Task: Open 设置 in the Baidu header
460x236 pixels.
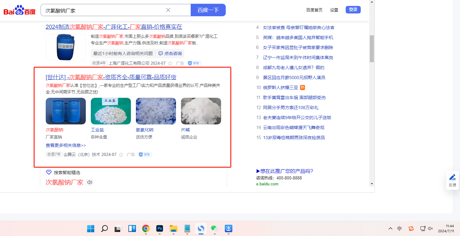Action: click(334, 10)
